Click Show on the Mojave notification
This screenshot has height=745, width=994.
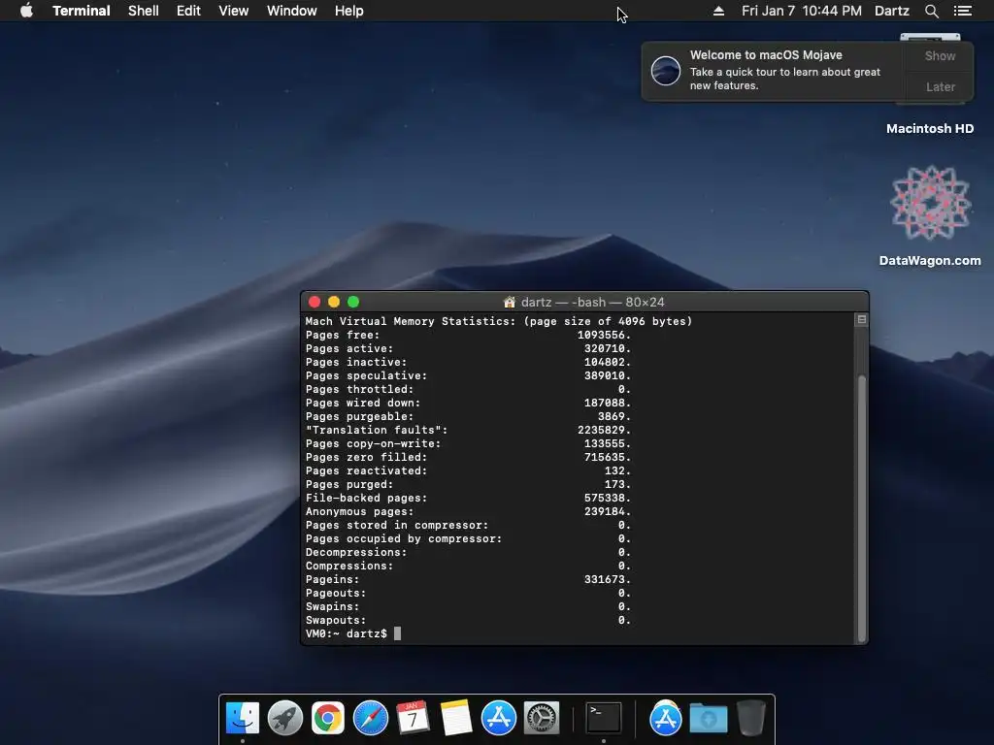click(940, 55)
